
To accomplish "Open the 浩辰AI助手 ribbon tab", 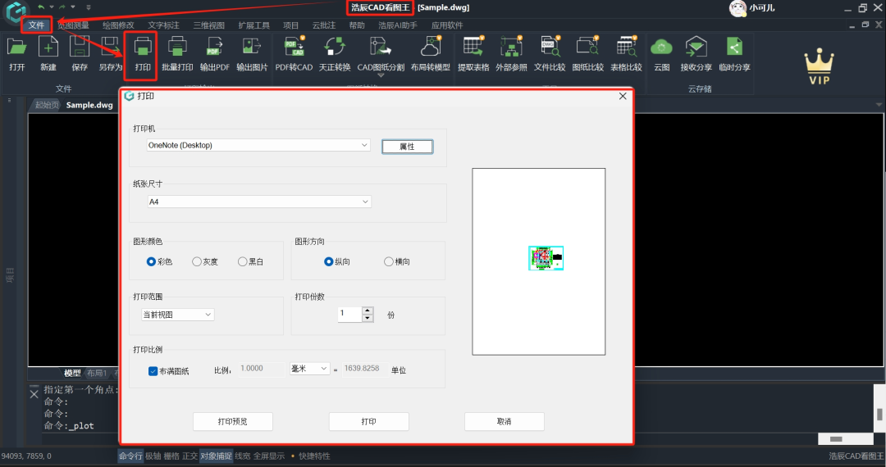I will pyautogui.click(x=398, y=25).
